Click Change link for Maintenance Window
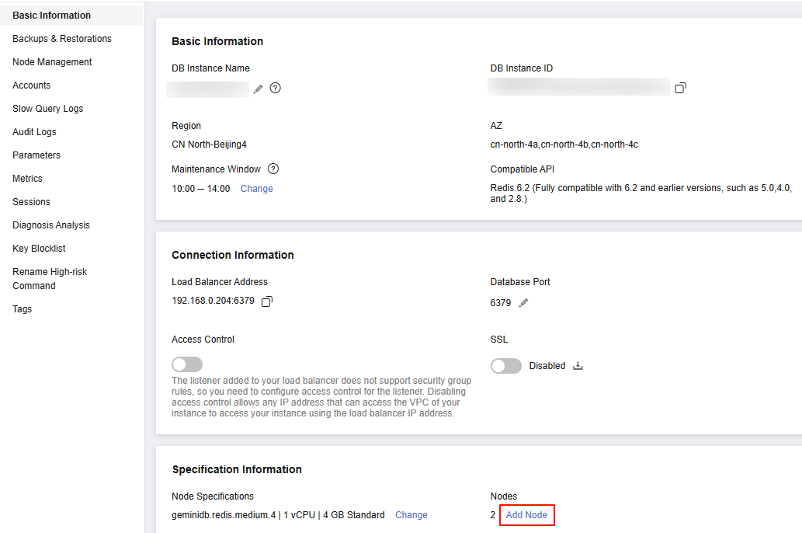 (256, 189)
